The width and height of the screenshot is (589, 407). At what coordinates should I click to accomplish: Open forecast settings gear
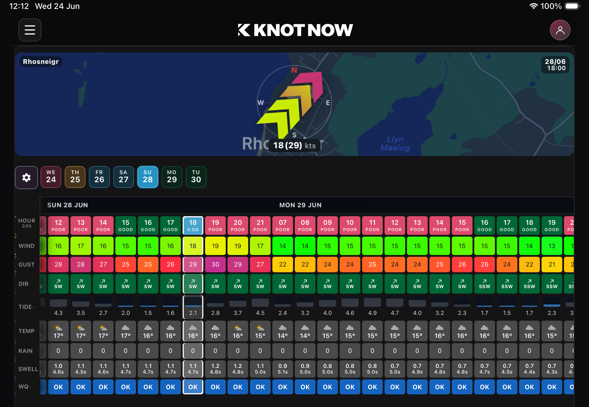pos(26,177)
